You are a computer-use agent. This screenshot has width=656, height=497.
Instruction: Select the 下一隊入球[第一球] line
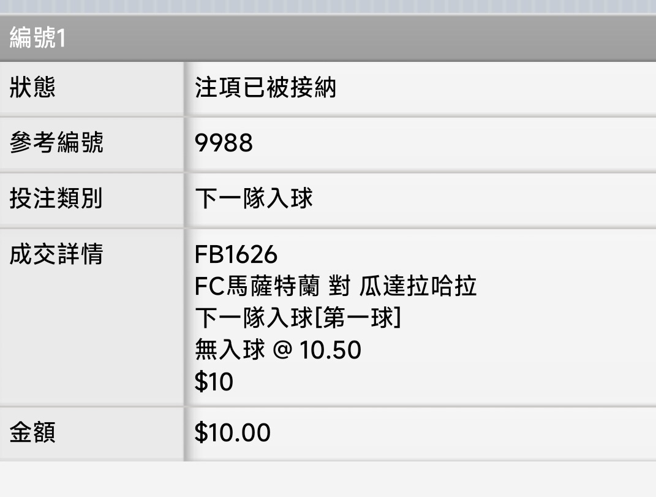pos(298,317)
